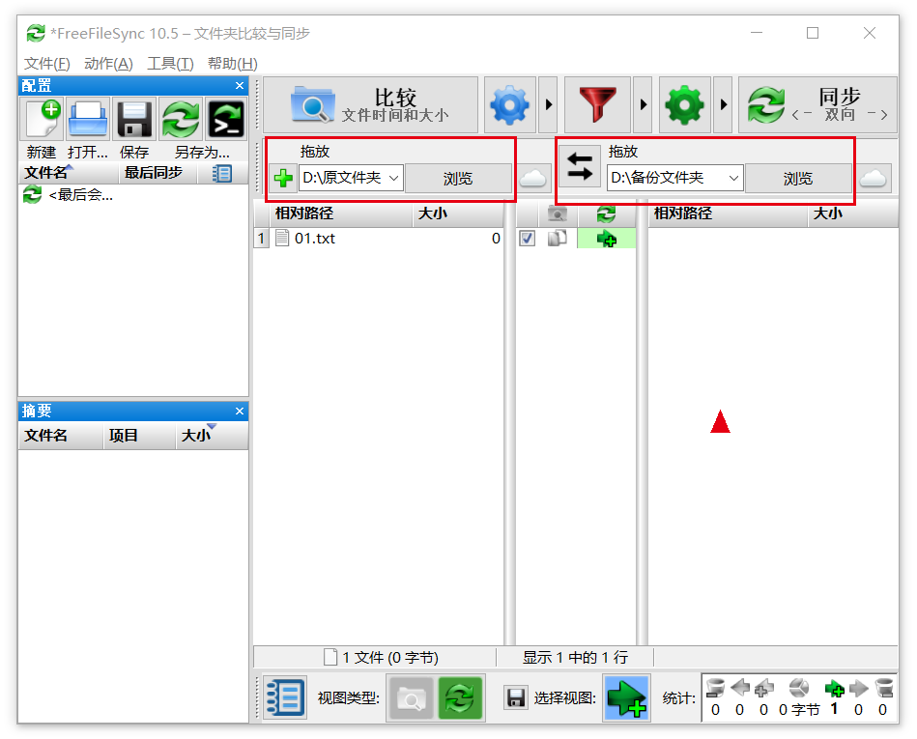Click right 浏览 browse button
This screenshot has height=739, width=917.
pos(798,179)
